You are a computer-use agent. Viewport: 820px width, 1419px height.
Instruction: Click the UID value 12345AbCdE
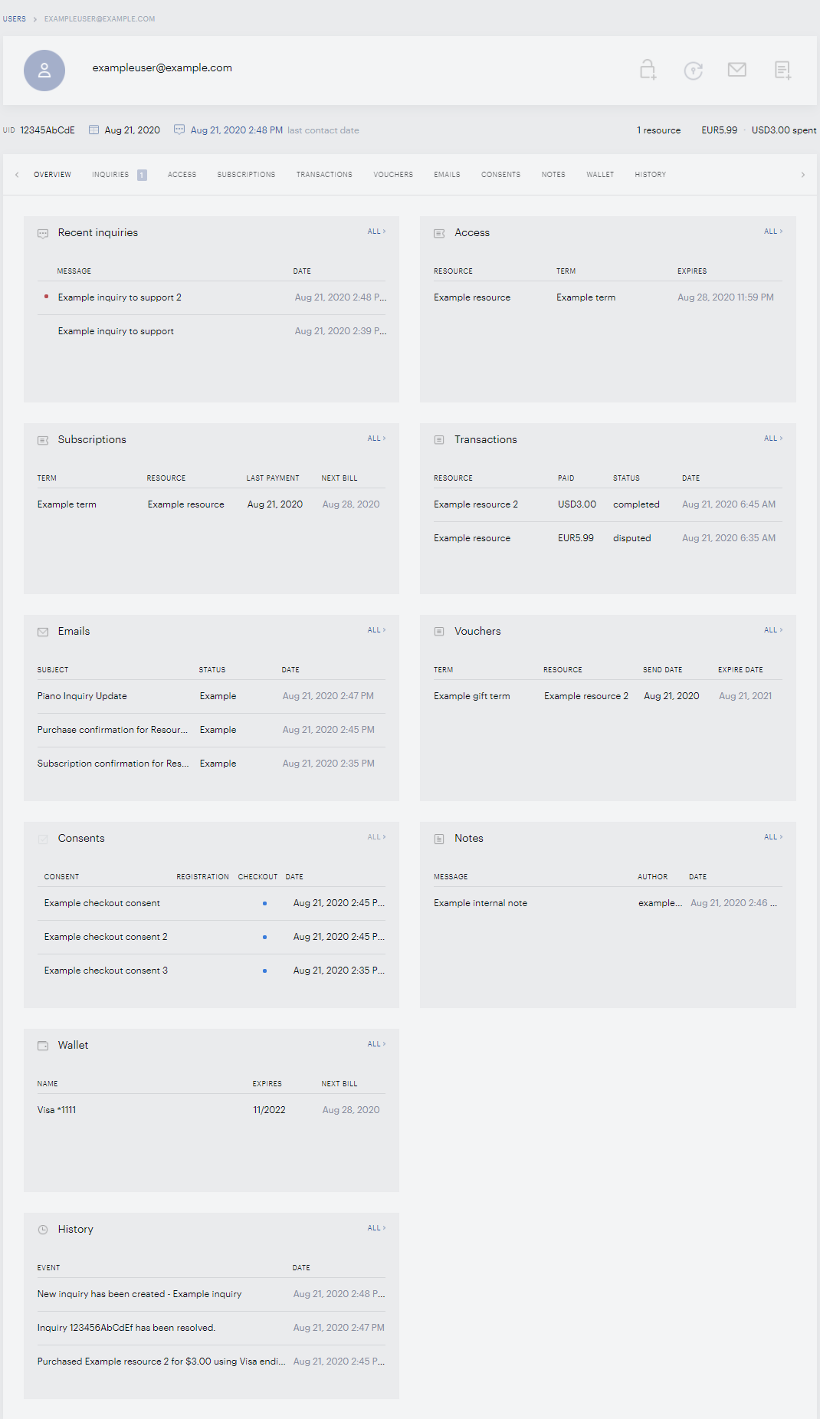[x=48, y=130]
